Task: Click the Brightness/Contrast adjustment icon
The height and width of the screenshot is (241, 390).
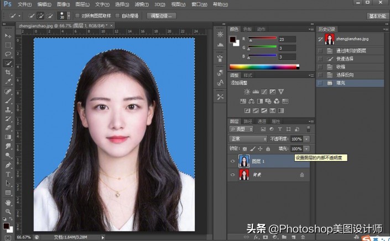Action: (x=247, y=91)
